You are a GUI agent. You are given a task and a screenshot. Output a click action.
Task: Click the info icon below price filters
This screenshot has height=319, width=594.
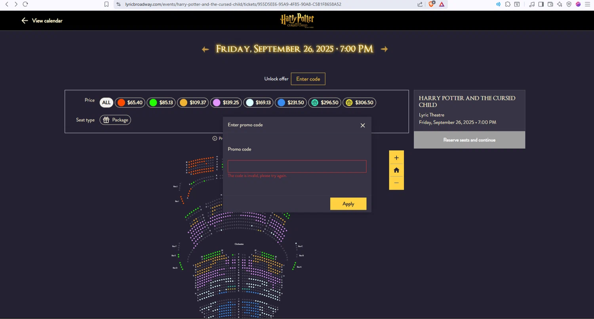click(x=215, y=138)
